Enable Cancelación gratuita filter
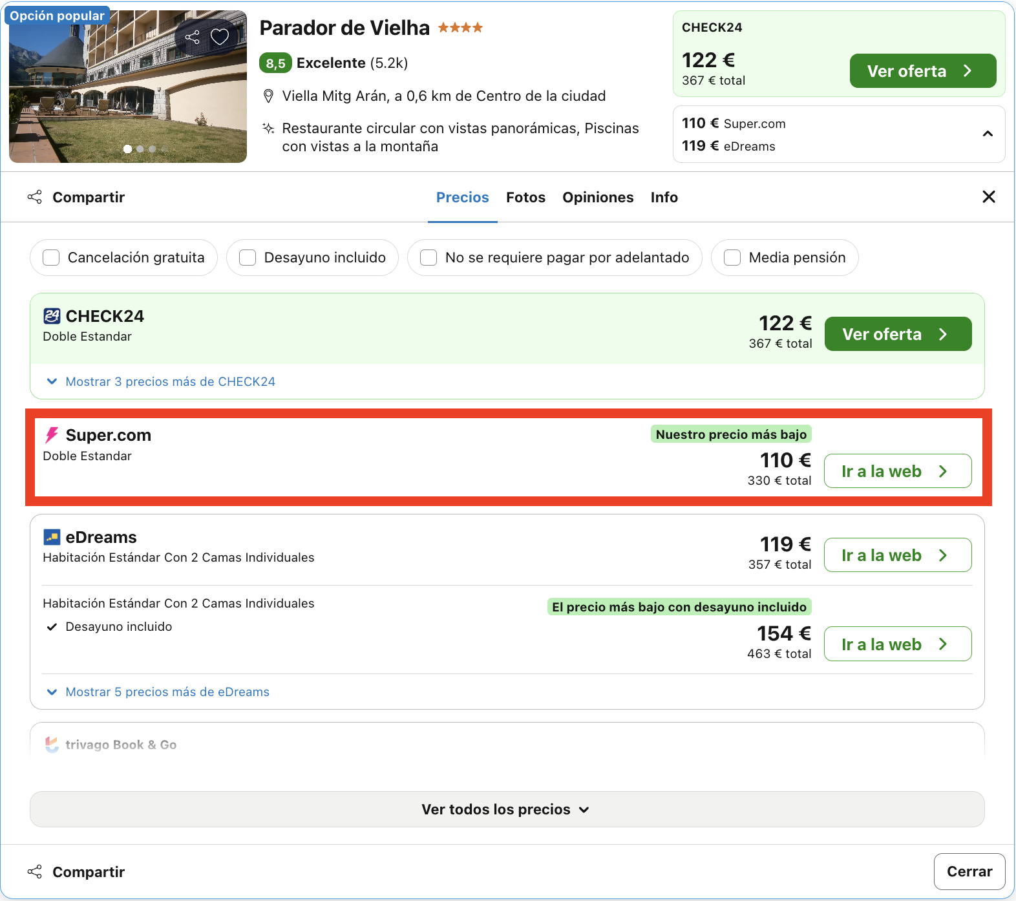 (x=51, y=258)
